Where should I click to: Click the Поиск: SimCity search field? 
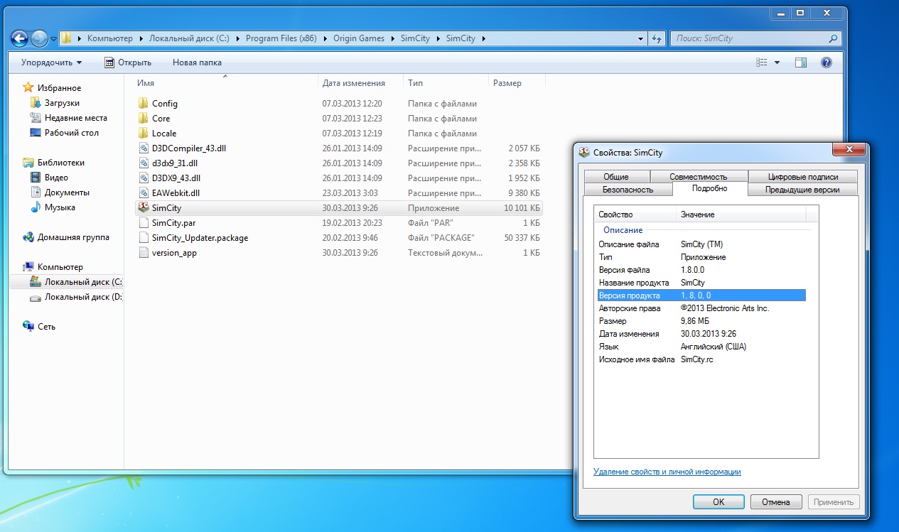point(755,38)
